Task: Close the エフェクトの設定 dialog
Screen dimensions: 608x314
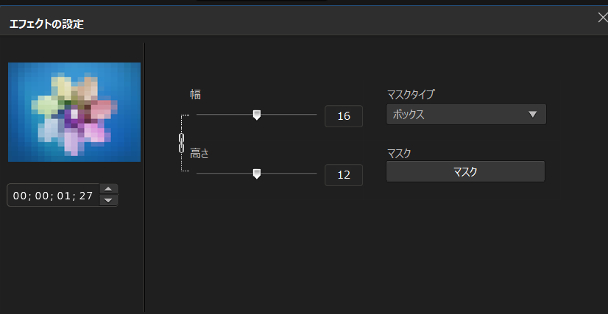Action: pyautogui.click(x=603, y=18)
